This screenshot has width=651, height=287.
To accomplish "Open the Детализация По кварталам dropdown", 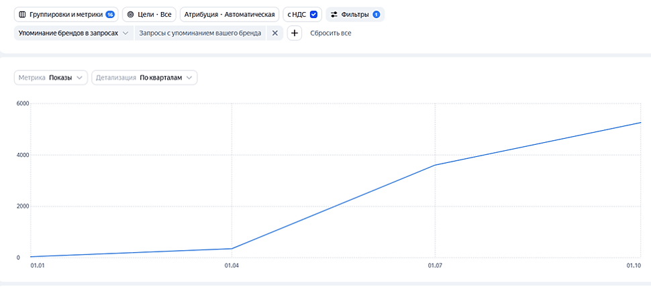I will tap(144, 78).
